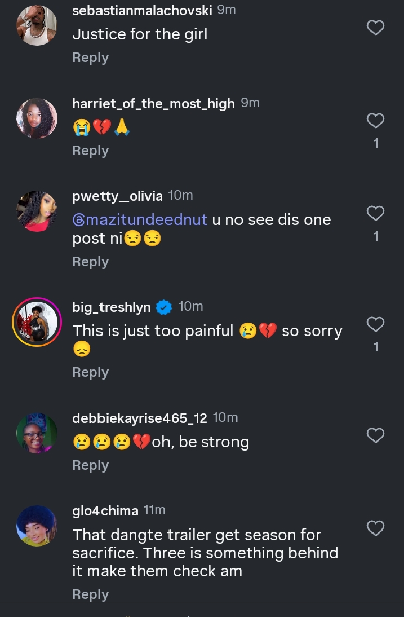Reply to debbiekayrise465_12's comment
Screen dimensions: 404x617
point(90,465)
